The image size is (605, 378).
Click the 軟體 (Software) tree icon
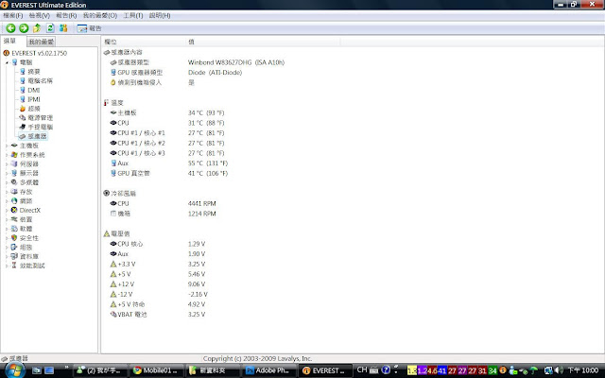pyautogui.click(x=14, y=229)
